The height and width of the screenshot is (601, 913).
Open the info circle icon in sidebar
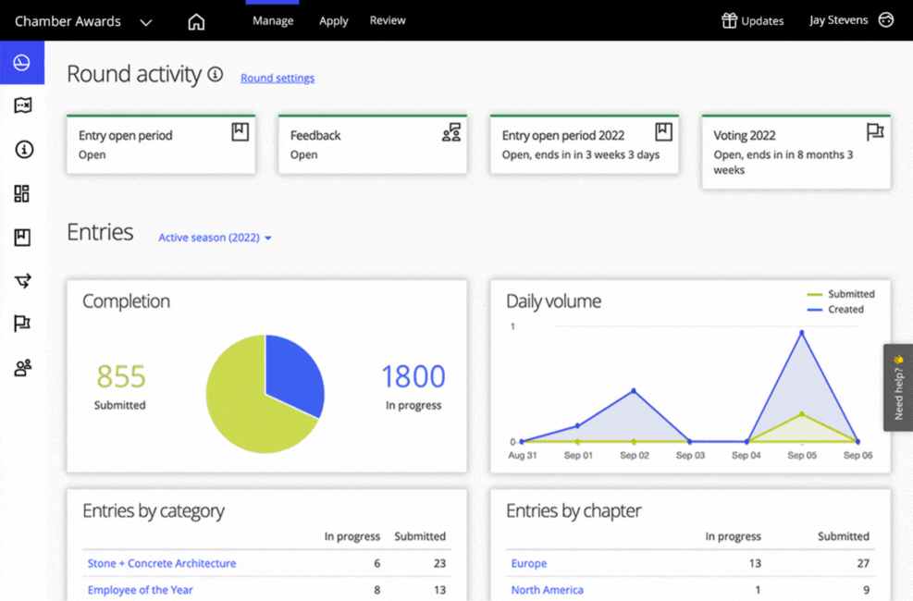[x=22, y=150]
